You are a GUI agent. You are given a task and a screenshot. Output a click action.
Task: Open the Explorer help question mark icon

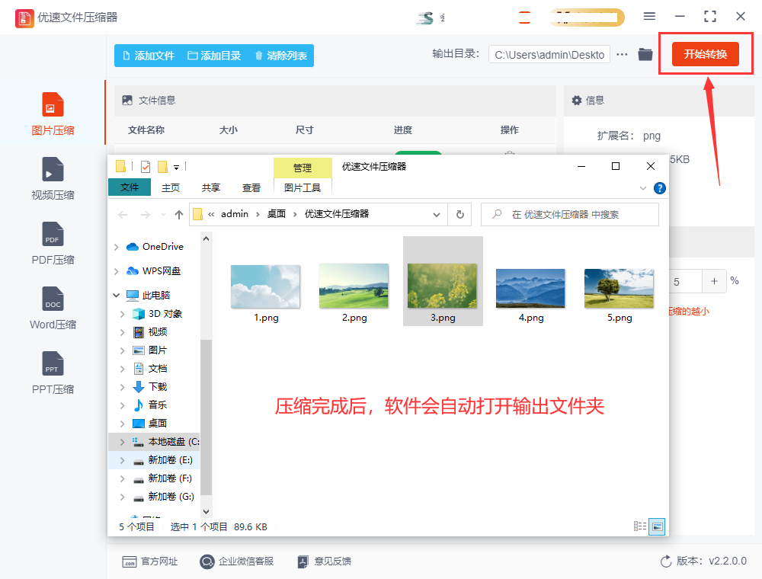[660, 187]
